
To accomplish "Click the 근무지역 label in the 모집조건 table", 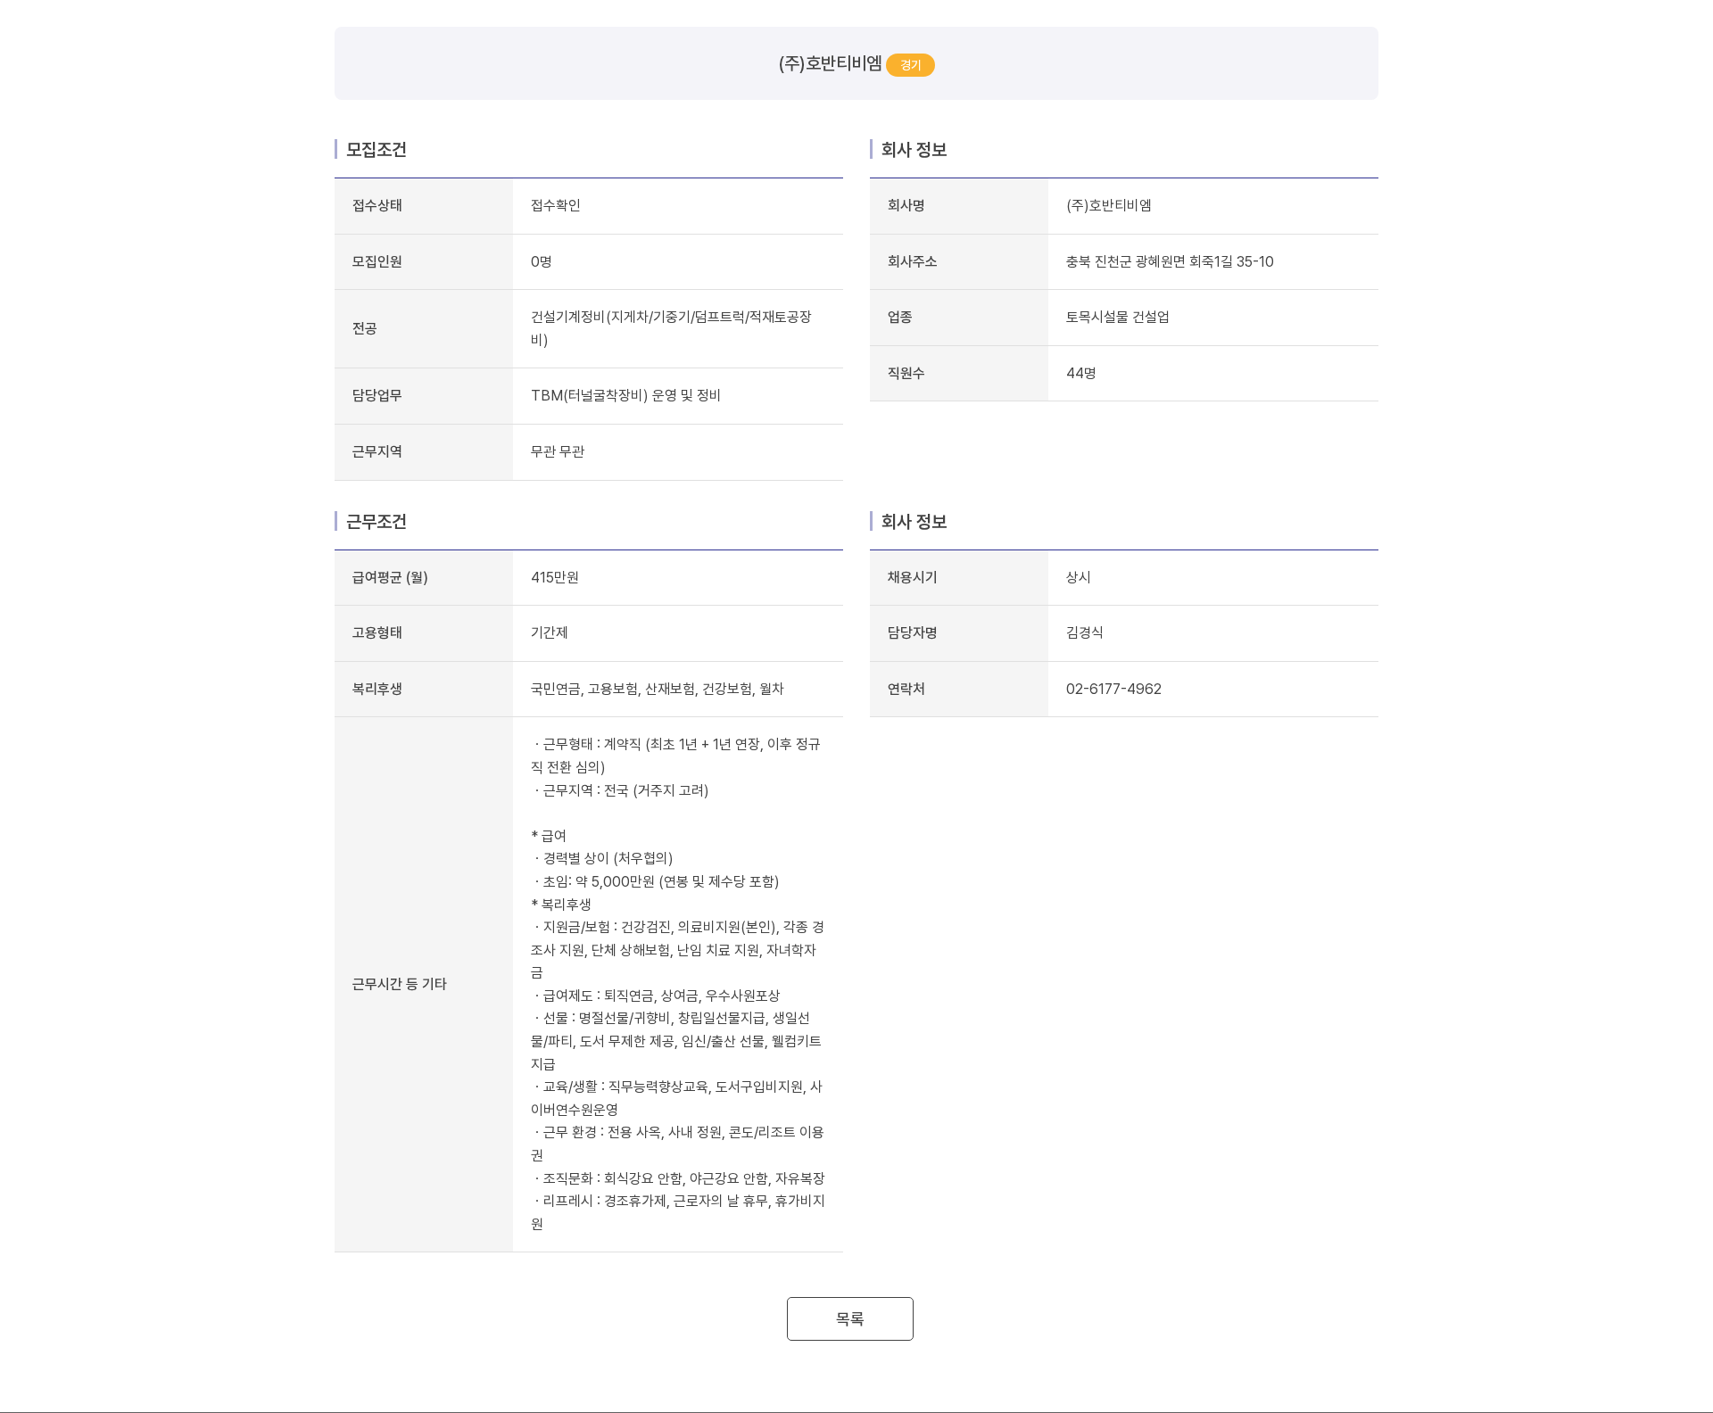I will (377, 452).
